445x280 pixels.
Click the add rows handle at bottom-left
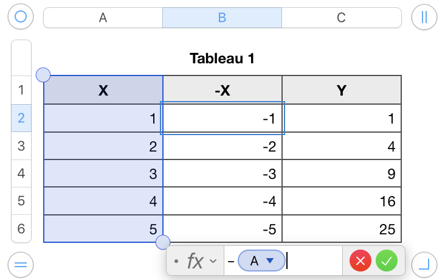(x=21, y=265)
